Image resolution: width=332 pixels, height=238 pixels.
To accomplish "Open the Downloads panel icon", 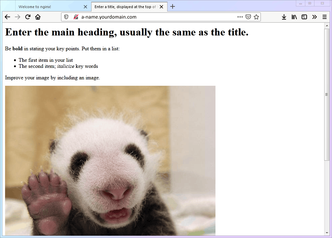I will tap(284, 17).
